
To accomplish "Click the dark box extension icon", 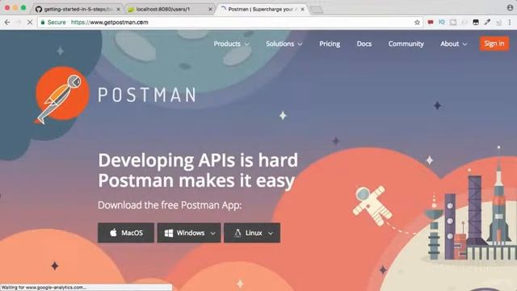I will coord(476,22).
